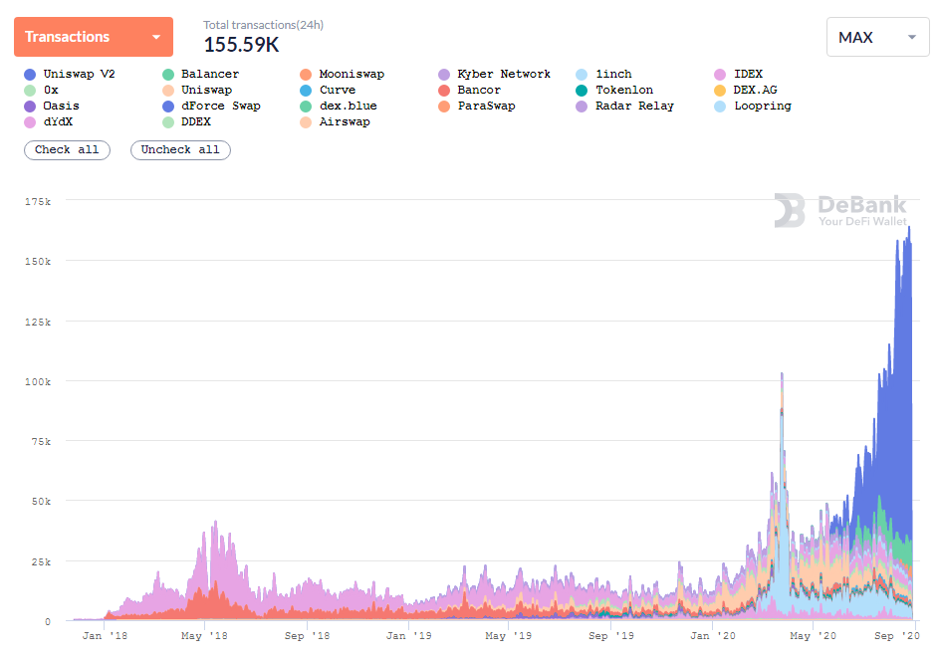The height and width of the screenshot is (661, 938).
Task: Toggle the 0x series
Action: (x=41, y=91)
